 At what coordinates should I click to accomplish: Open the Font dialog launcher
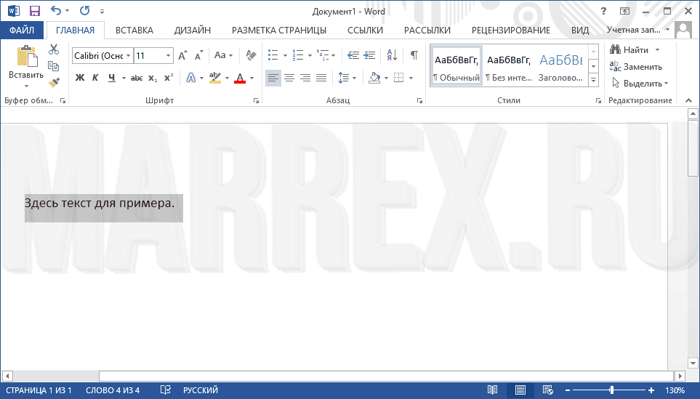(257, 101)
